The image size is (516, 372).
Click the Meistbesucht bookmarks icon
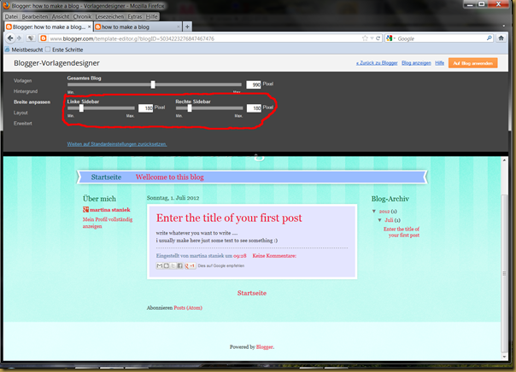[7, 49]
